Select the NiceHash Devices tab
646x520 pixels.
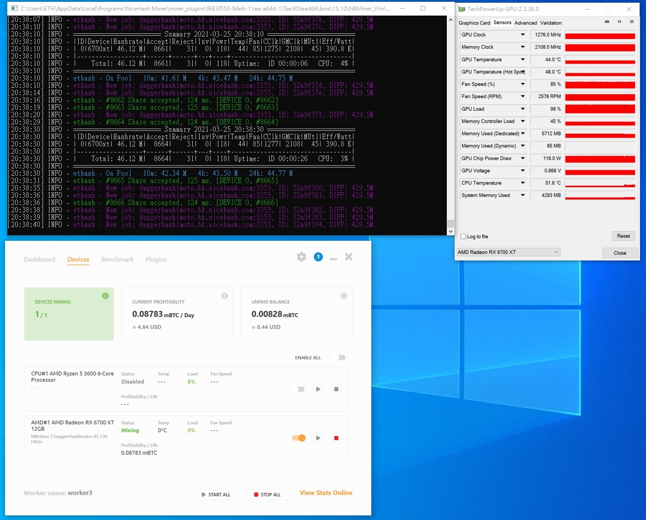(78, 260)
